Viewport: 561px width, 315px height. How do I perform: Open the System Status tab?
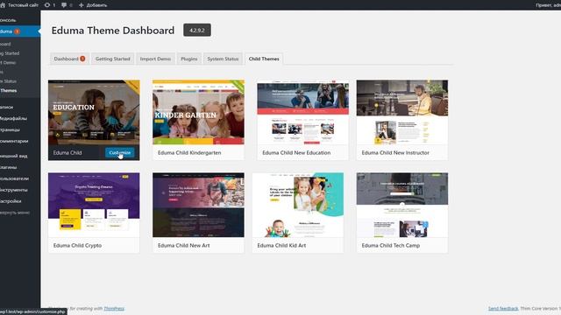[x=223, y=59]
